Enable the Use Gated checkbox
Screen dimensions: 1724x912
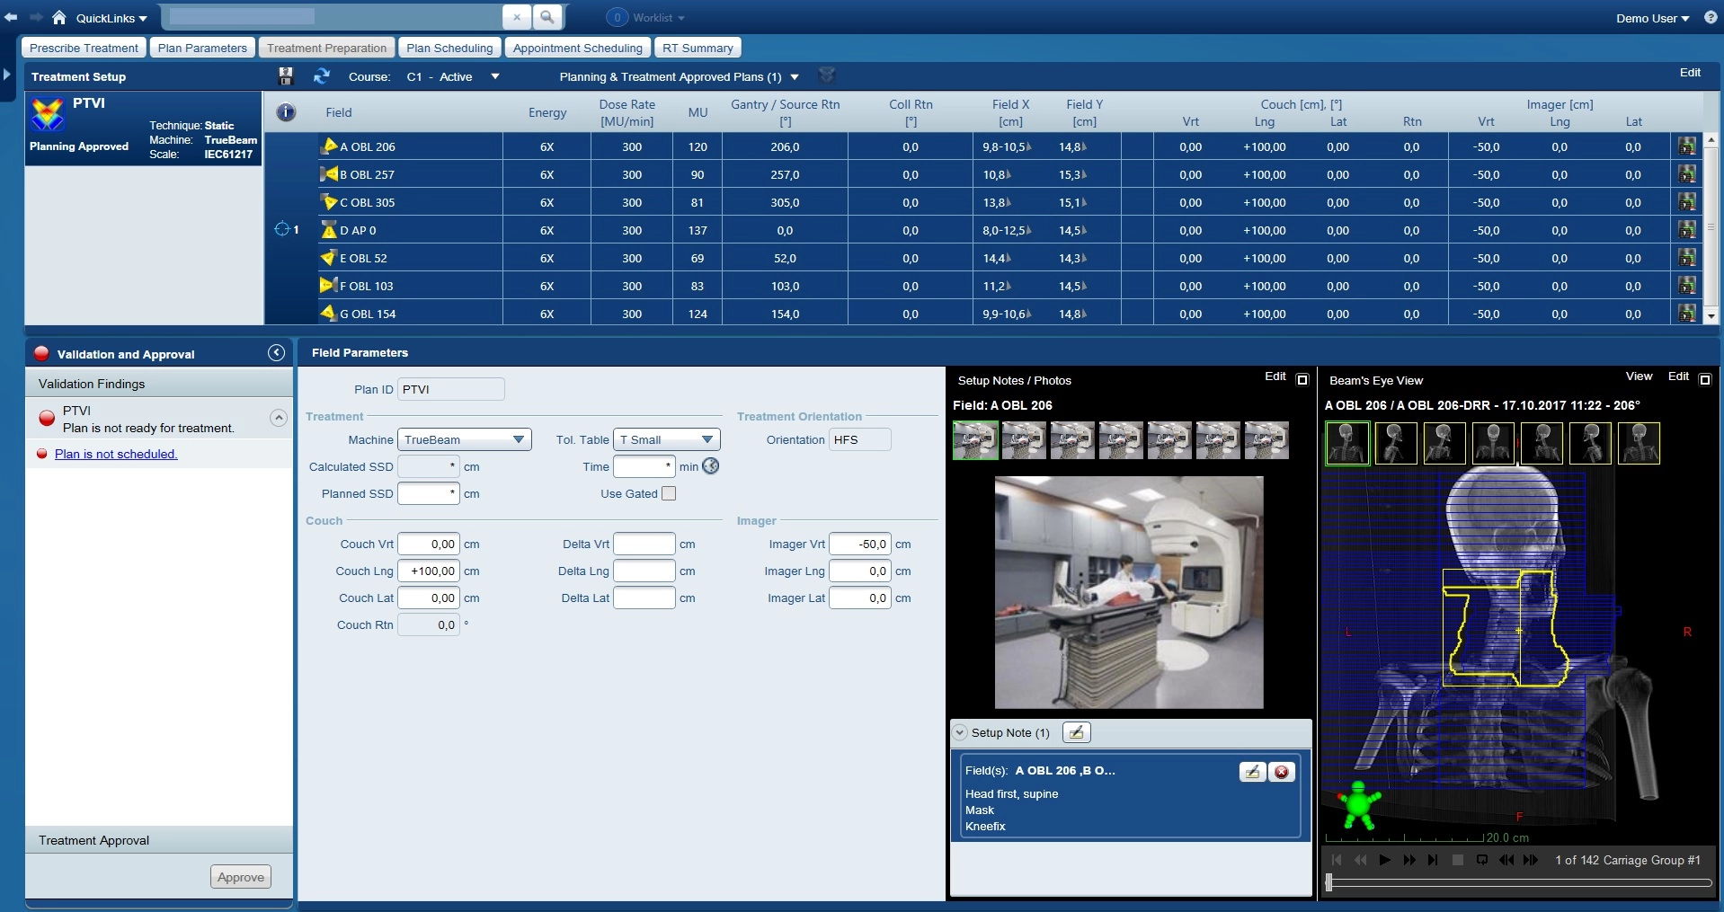click(x=669, y=493)
